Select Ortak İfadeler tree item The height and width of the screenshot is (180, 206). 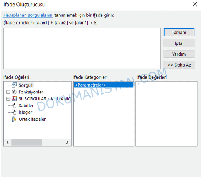[x=32, y=119]
